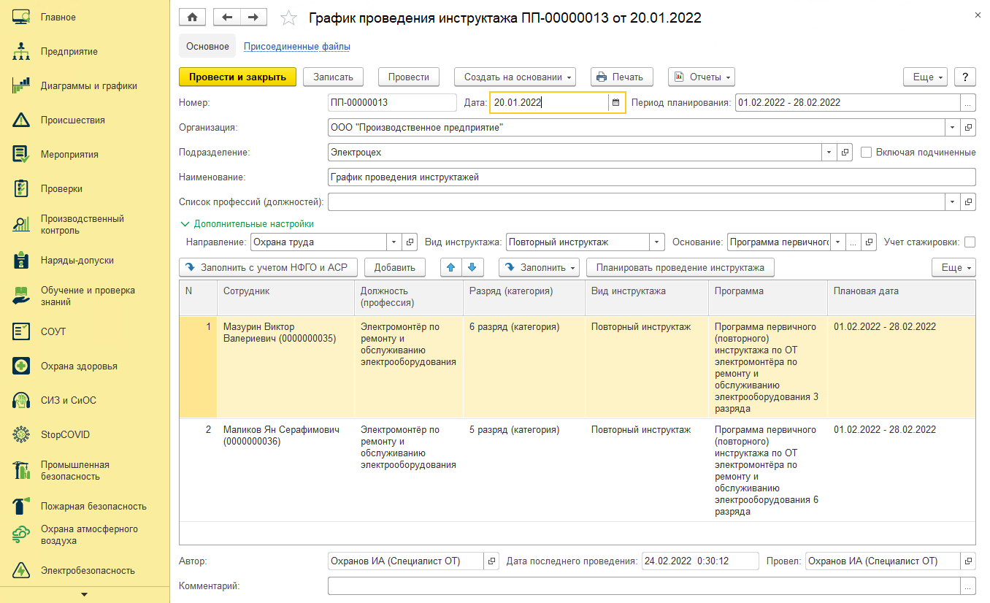Viewport: 990px width, 603px height.
Task: Focus the Номер input field
Action: (x=392, y=102)
